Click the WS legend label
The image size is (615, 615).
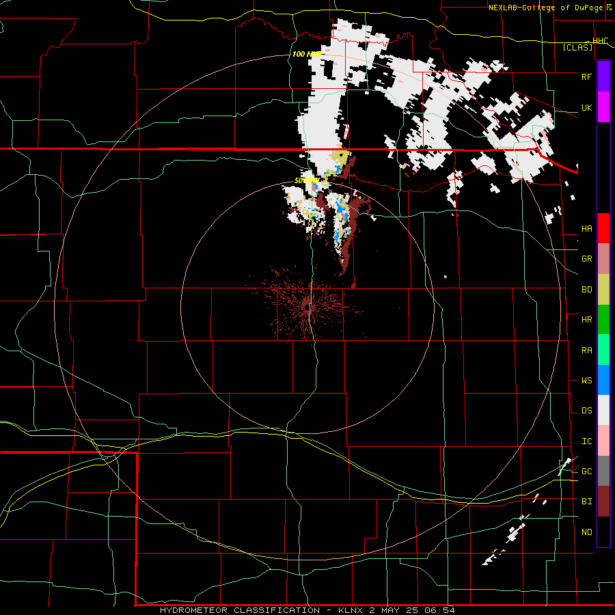586,380
